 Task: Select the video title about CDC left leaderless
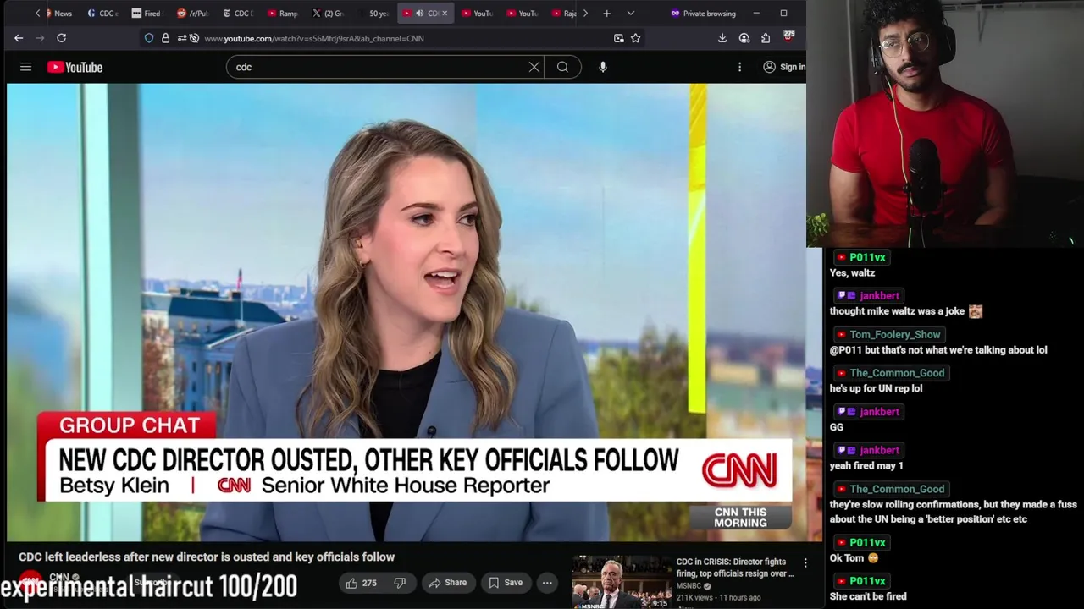[x=207, y=557]
